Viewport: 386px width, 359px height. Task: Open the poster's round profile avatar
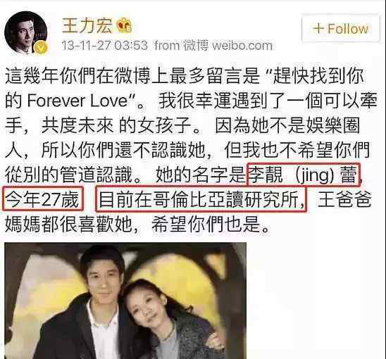click(x=26, y=32)
